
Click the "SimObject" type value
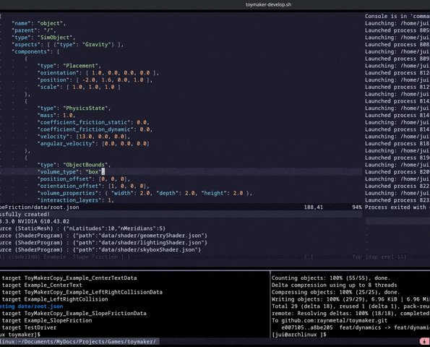[x=55, y=38]
